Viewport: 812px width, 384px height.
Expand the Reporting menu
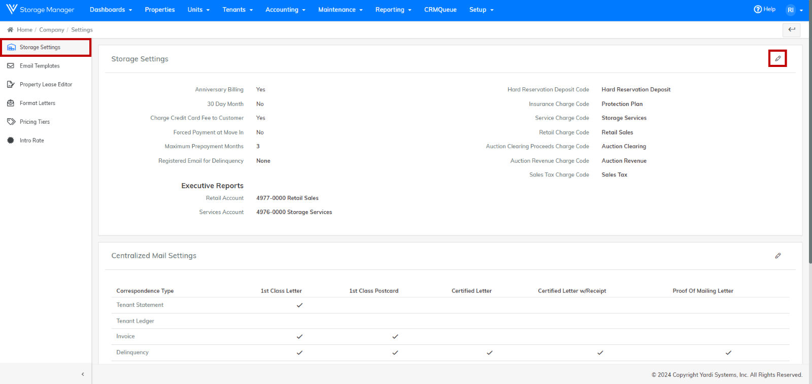click(393, 10)
